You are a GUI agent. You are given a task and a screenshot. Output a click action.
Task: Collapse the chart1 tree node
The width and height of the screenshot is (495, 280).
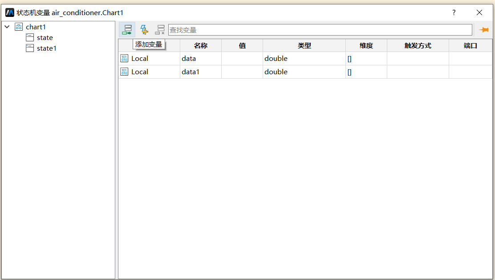[x=7, y=27]
